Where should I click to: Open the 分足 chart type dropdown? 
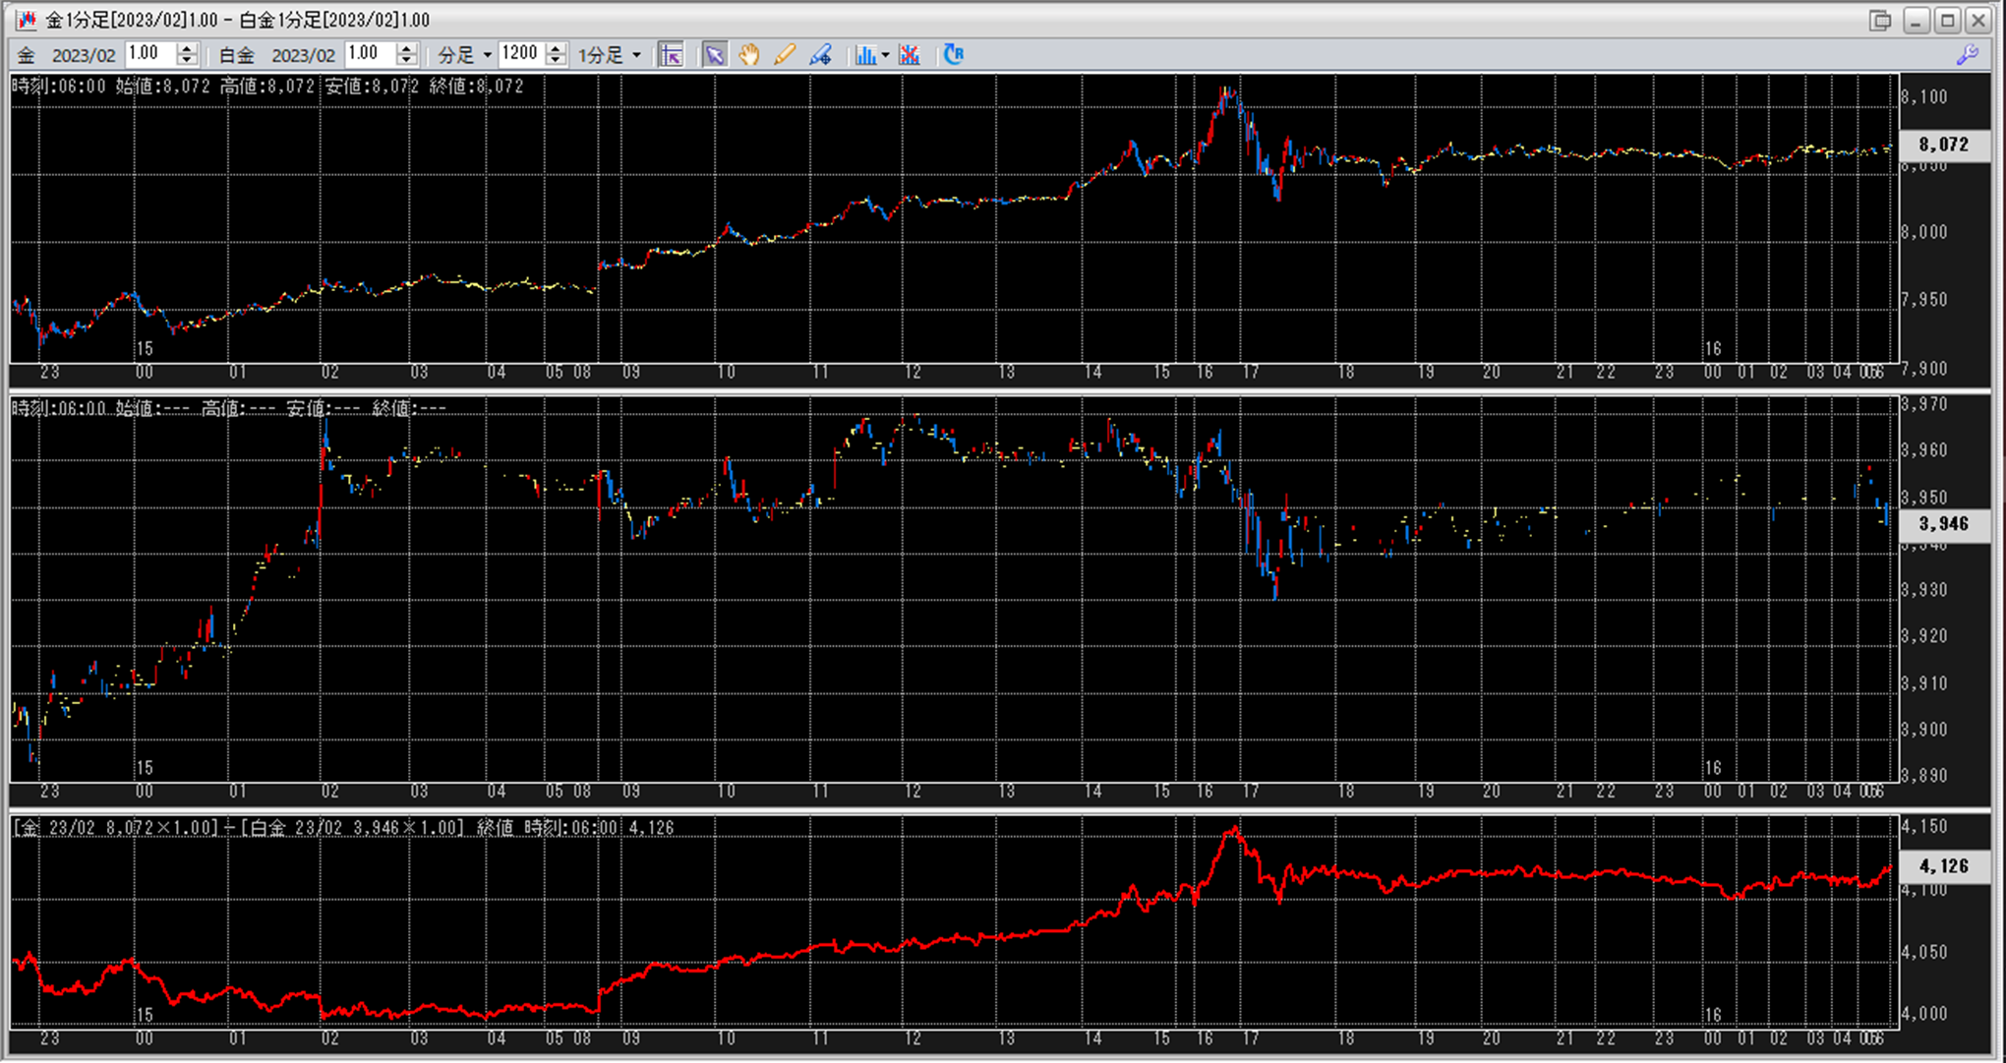tap(487, 55)
